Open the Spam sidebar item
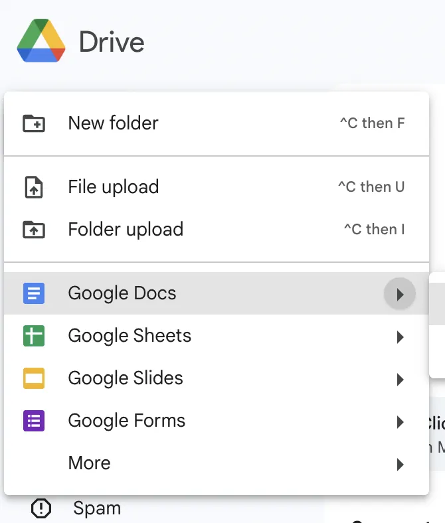The width and height of the screenshot is (445, 523). pos(97,508)
